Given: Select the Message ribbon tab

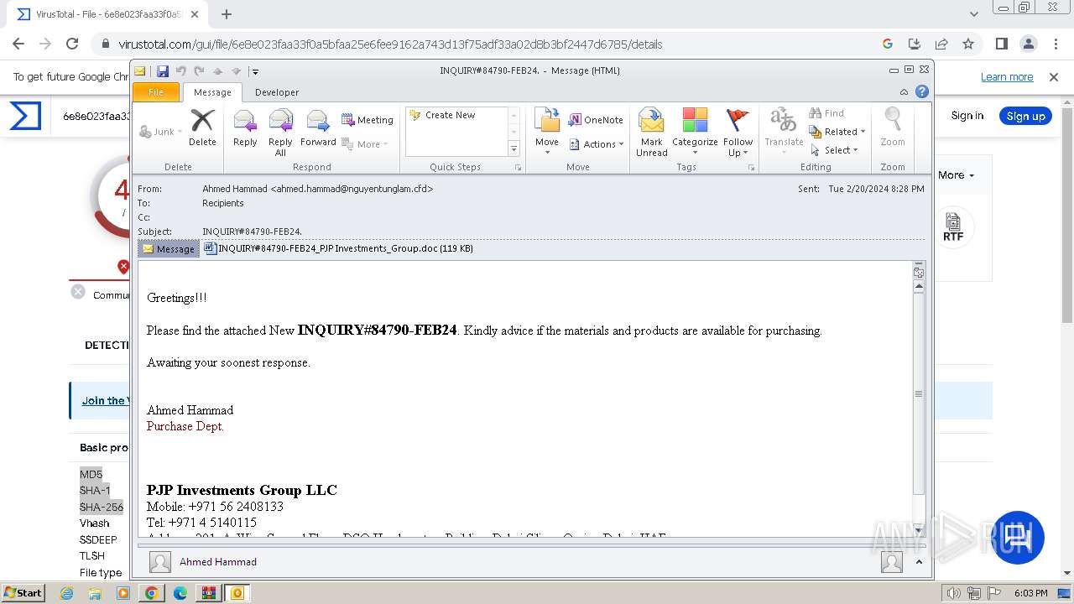Looking at the screenshot, I should [x=212, y=92].
